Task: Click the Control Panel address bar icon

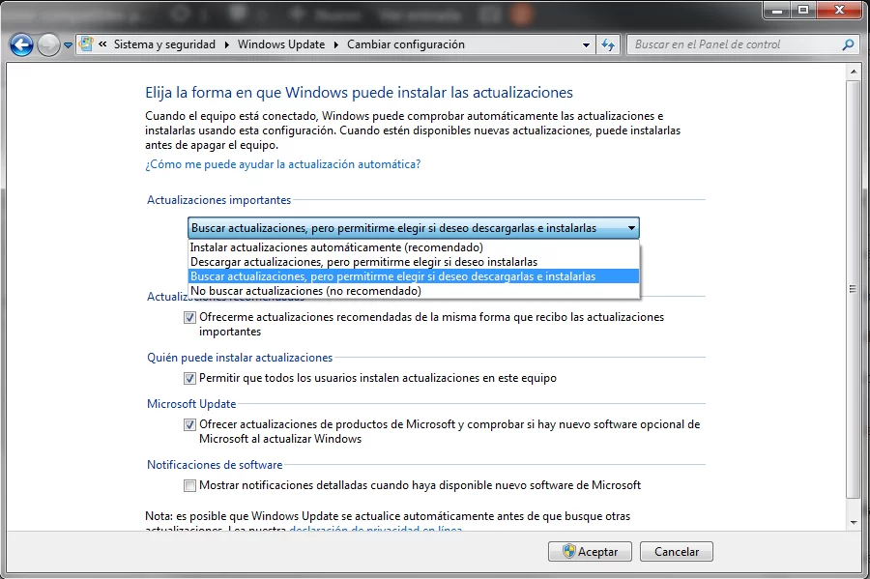Action: coord(87,44)
